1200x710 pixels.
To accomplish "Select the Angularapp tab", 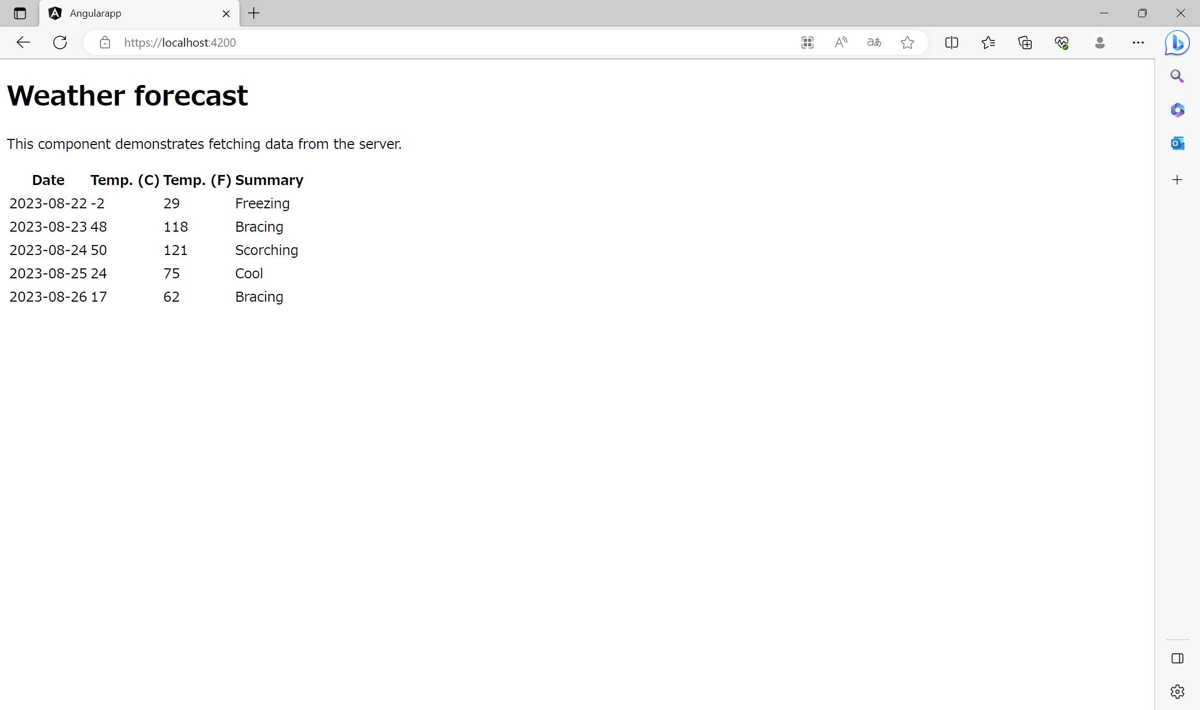I will (139, 13).
